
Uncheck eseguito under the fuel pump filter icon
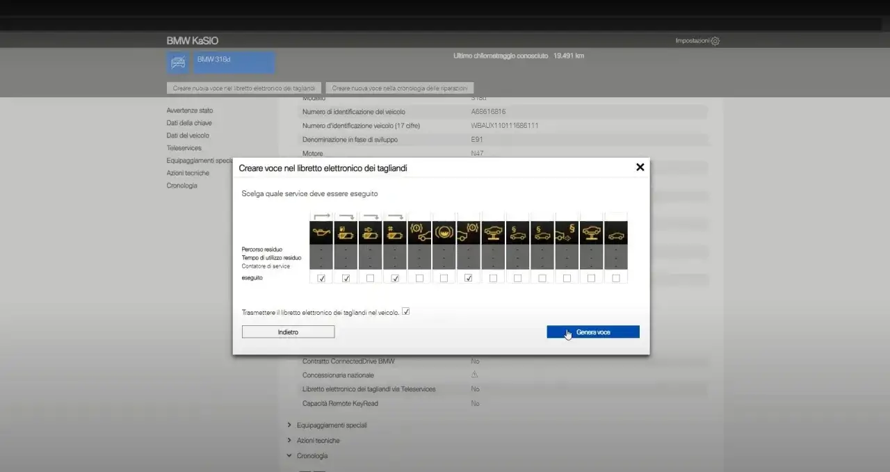(x=346, y=278)
